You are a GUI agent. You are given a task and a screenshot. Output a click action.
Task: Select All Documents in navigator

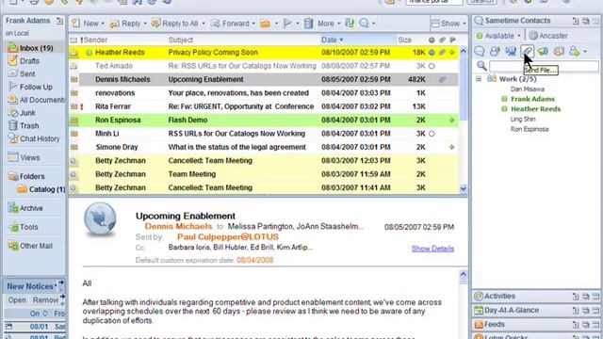pyautogui.click(x=37, y=100)
